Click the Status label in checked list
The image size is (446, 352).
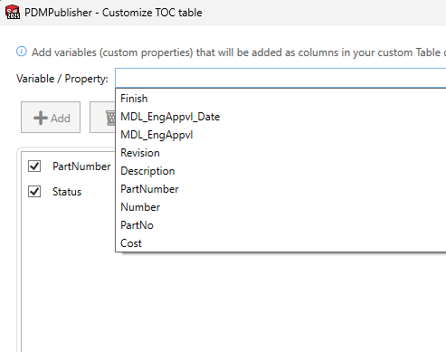pos(67,192)
